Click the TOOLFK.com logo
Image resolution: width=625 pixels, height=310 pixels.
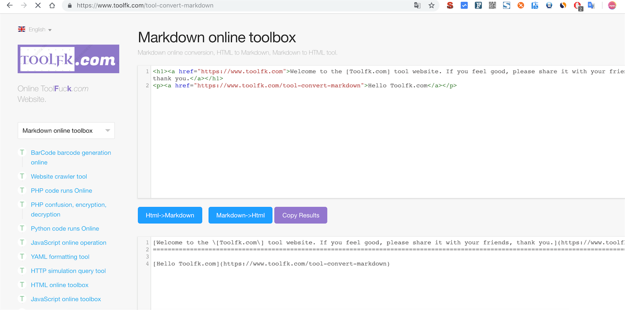pos(68,58)
